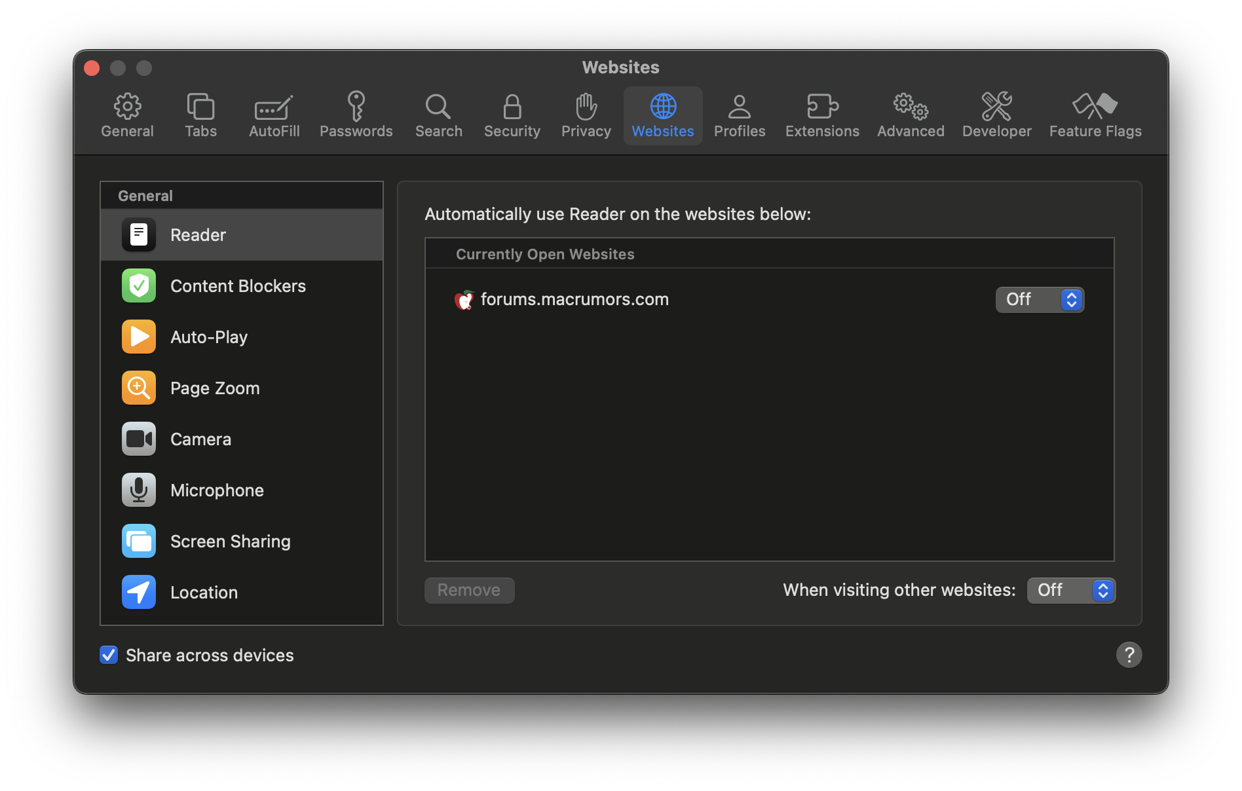Open the AutoFill settings icon
The height and width of the screenshot is (791, 1242).
[274, 107]
